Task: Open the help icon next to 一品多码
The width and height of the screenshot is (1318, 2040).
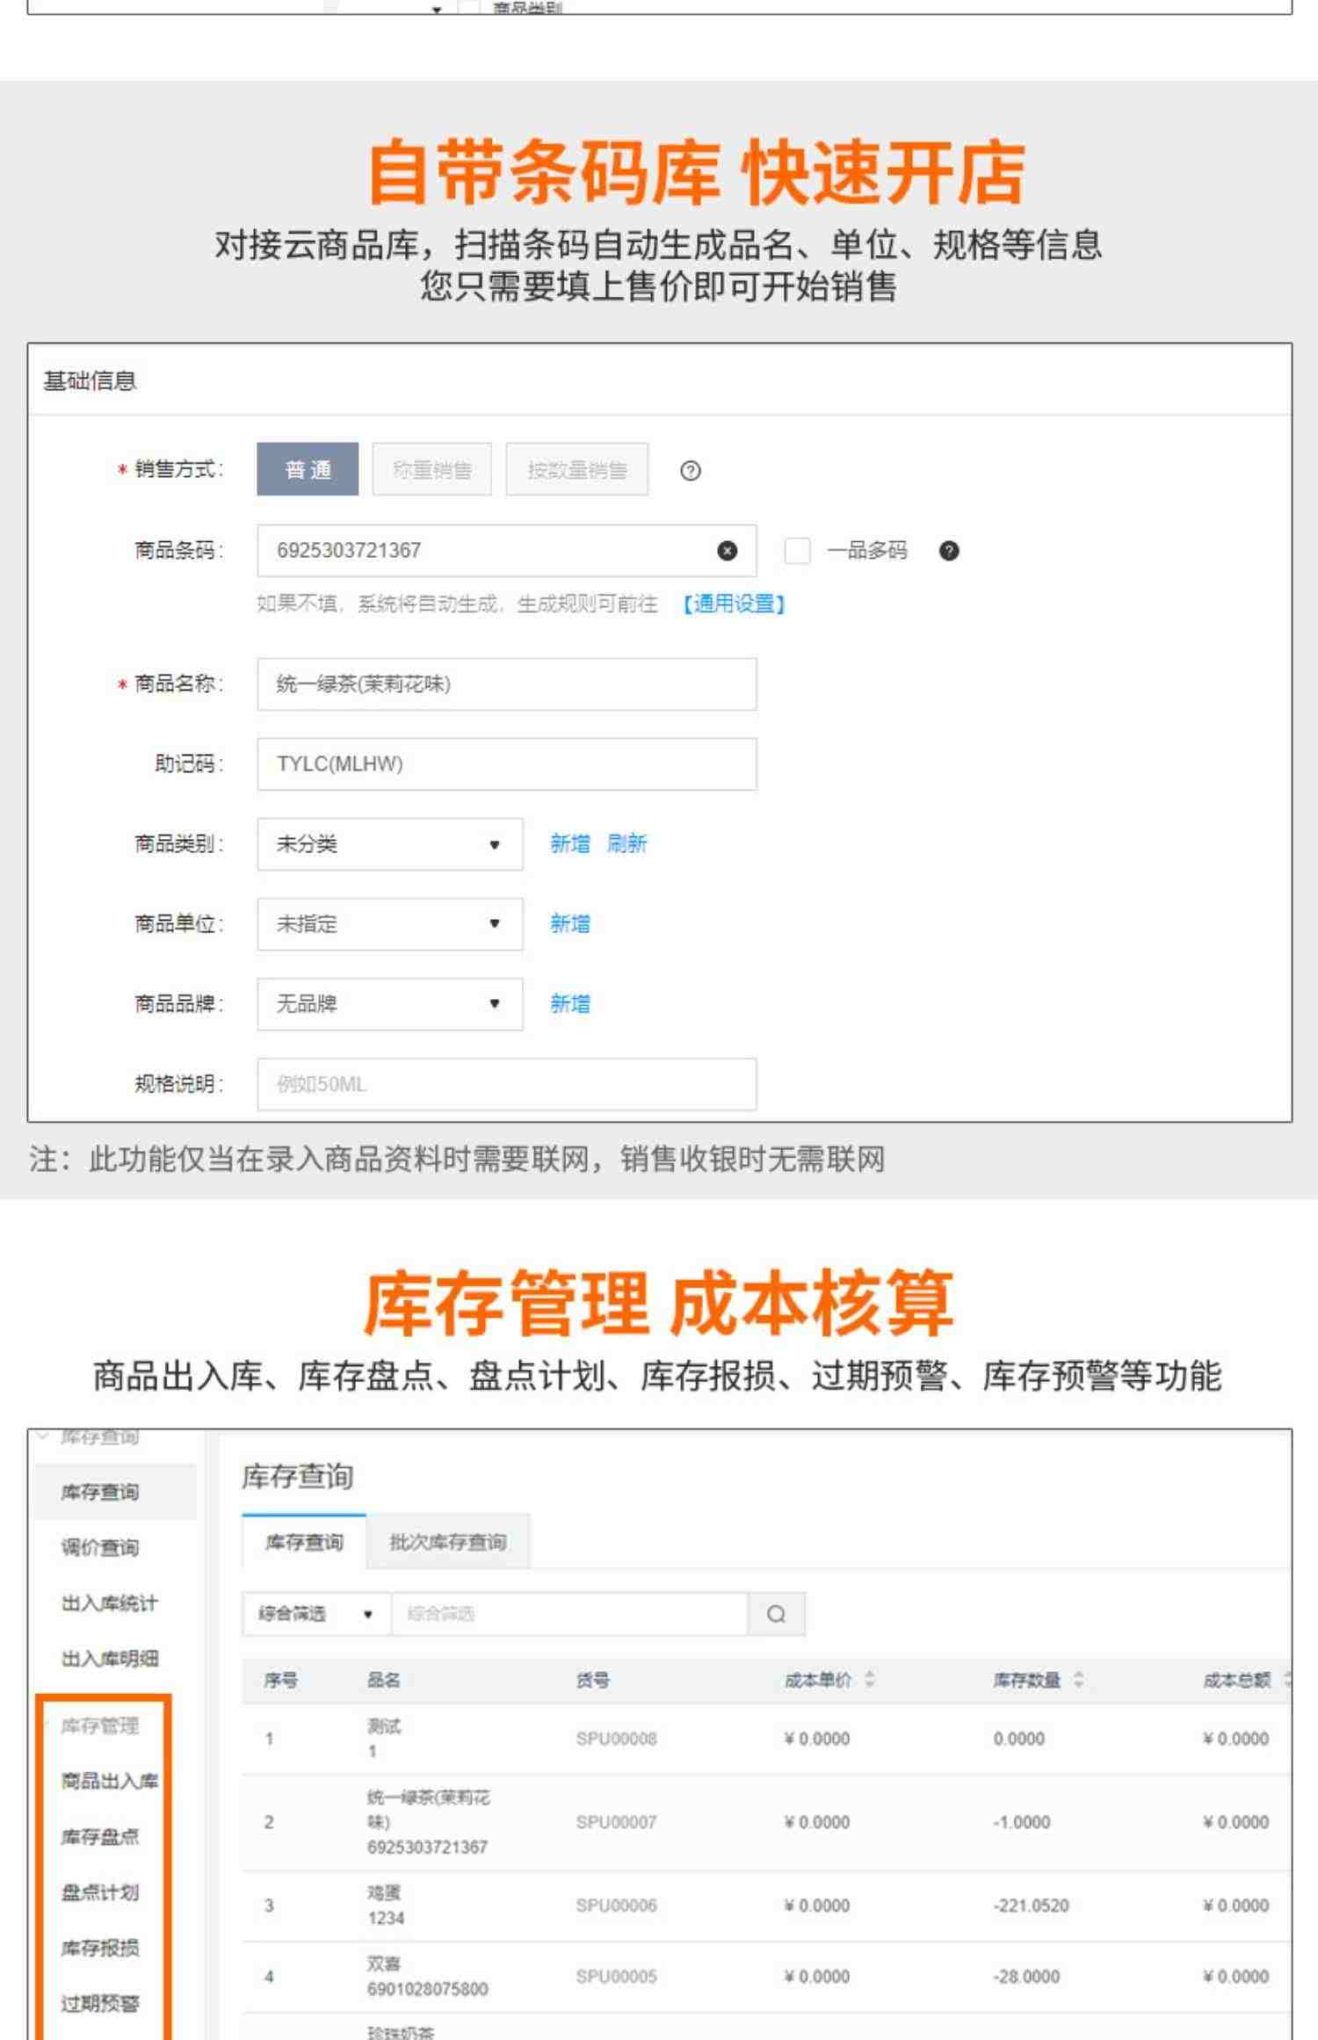Action: pyautogui.click(x=949, y=551)
